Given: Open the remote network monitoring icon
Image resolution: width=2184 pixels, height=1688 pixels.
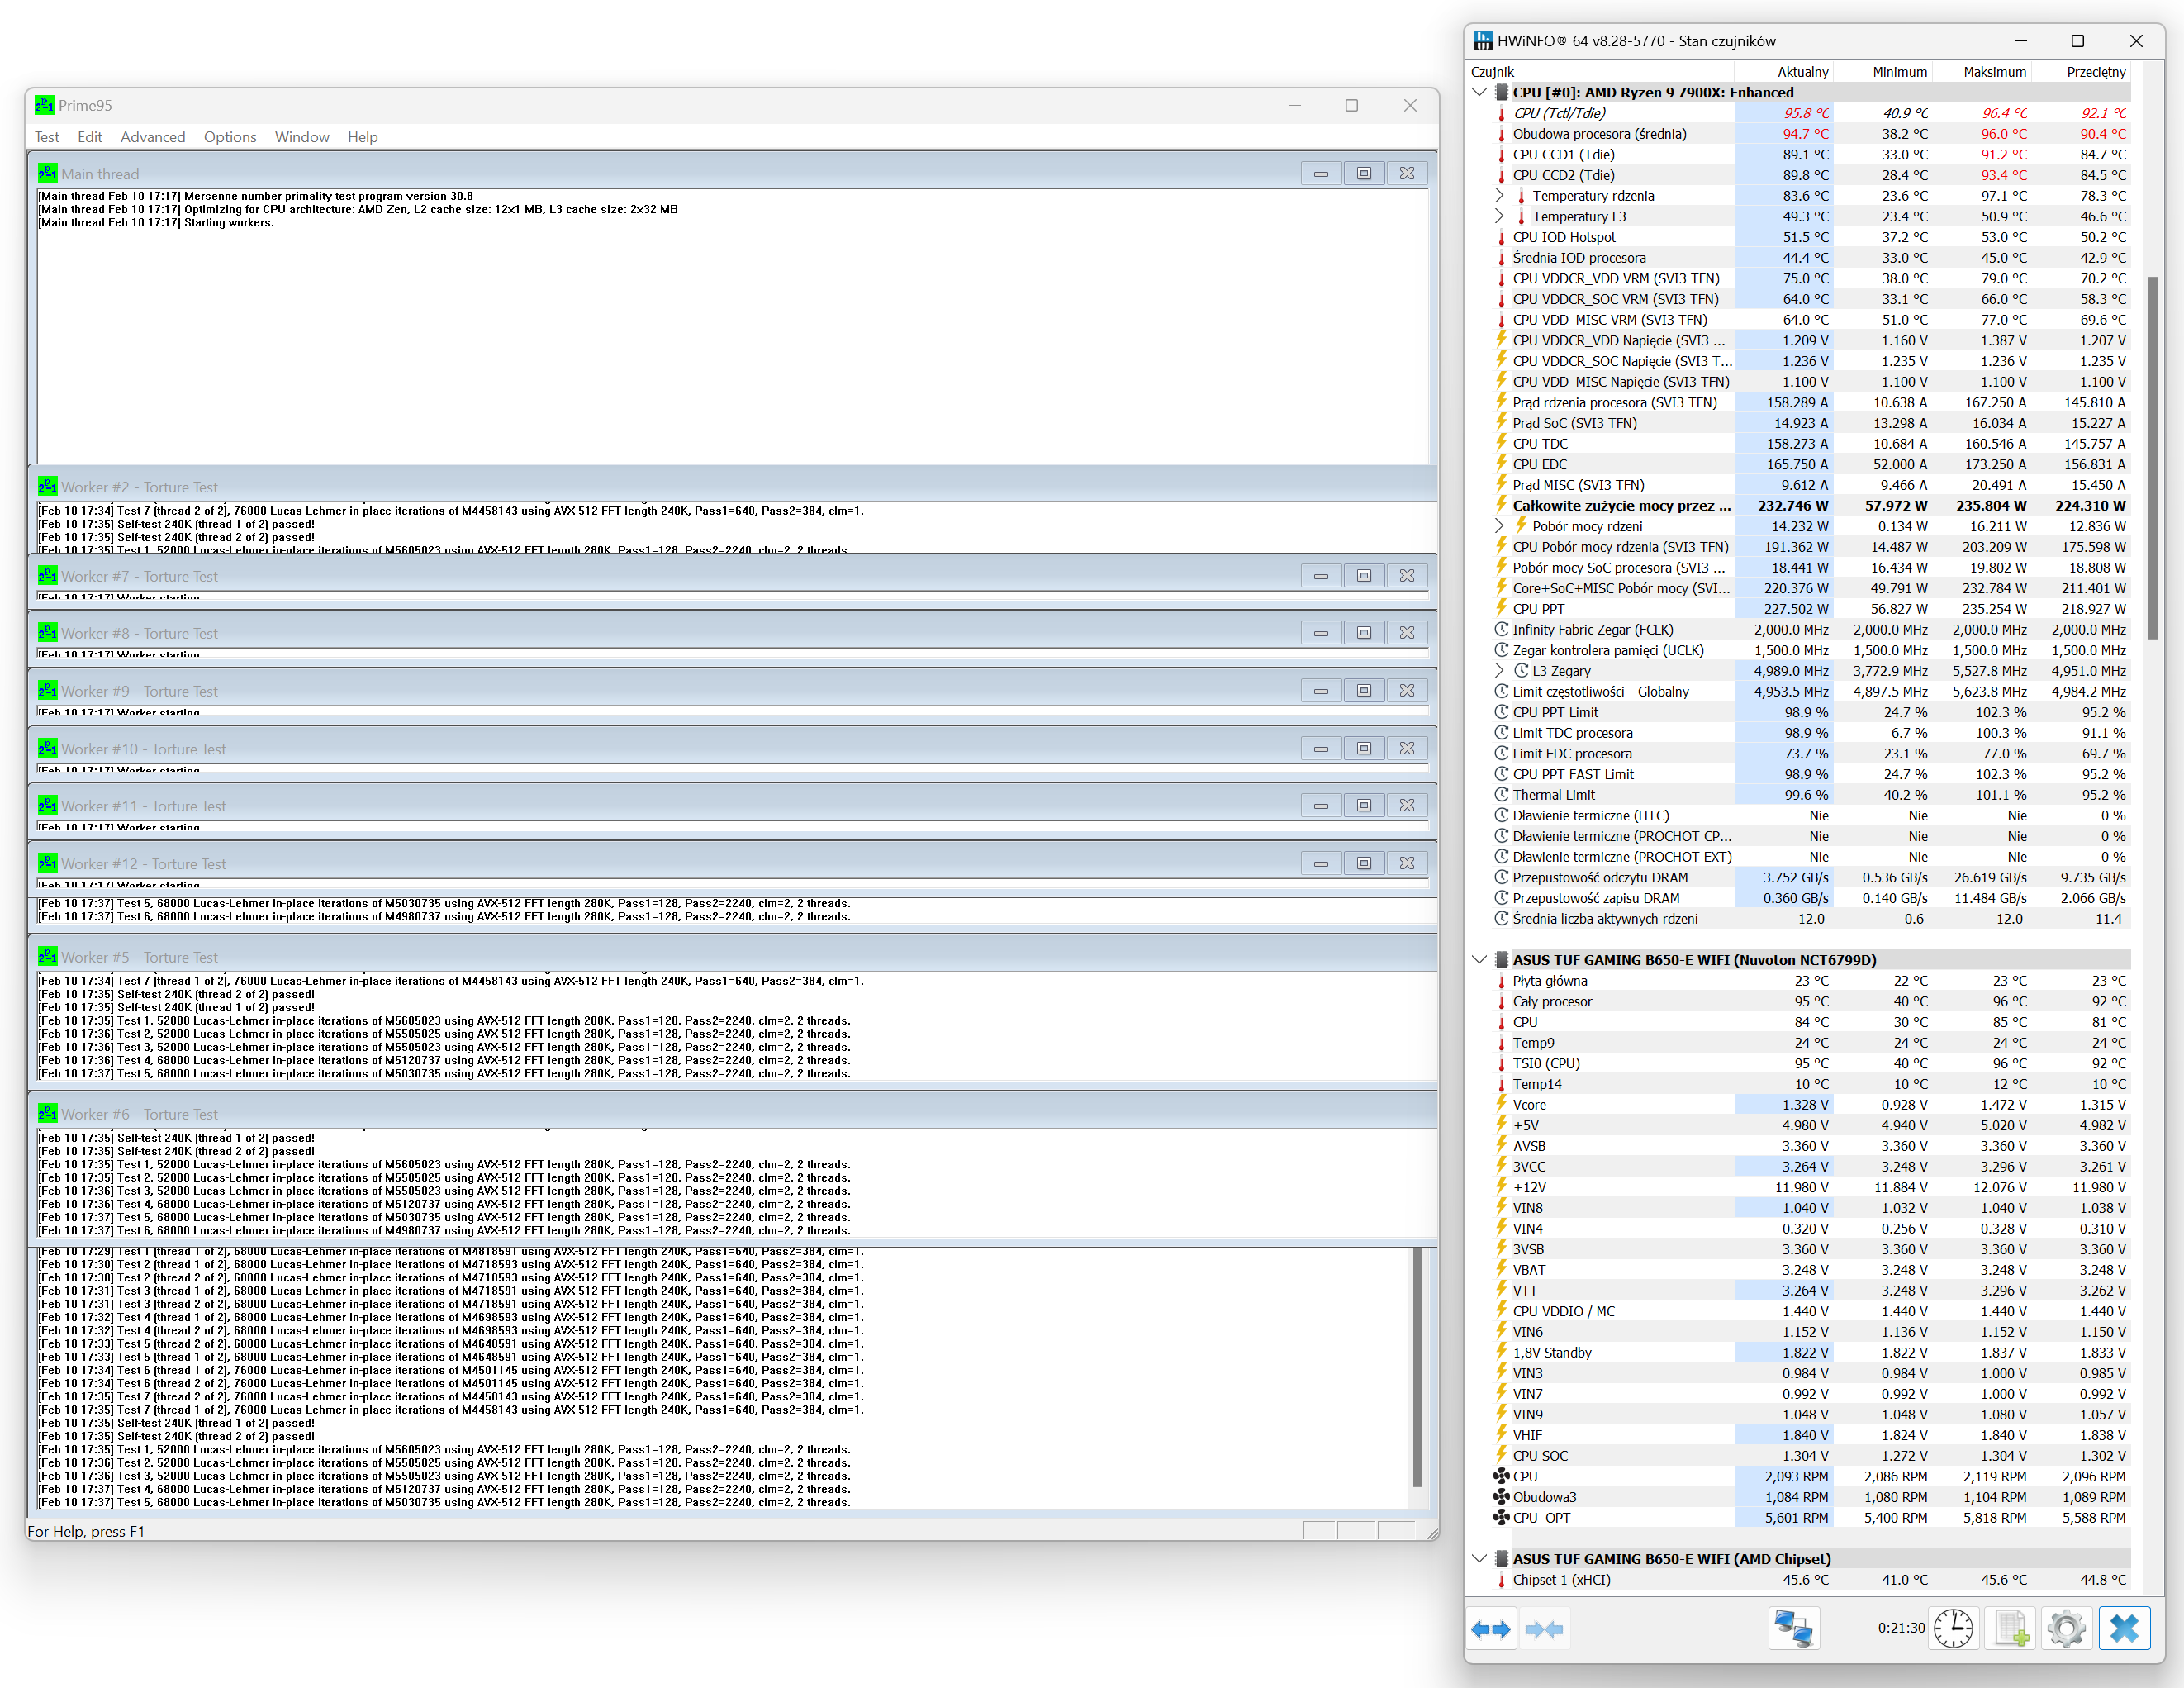Looking at the screenshot, I should coord(1793,1629).
